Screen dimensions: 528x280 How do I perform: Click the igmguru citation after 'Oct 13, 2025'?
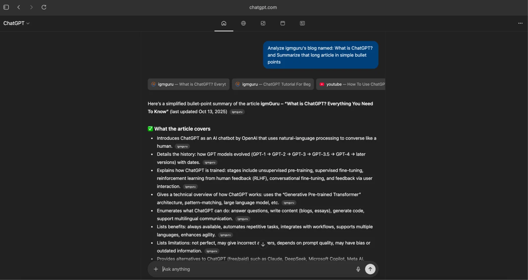pyautogui.click(x=237, y=112)
